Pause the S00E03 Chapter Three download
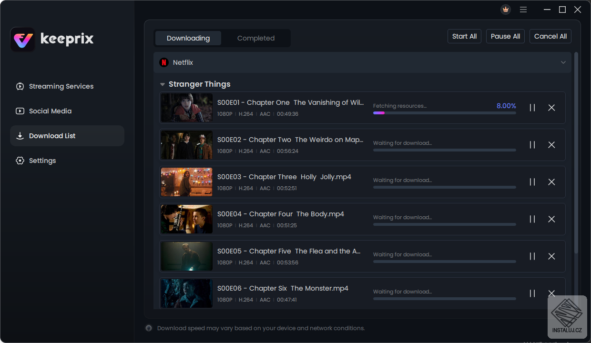This screenshot has width=591, height=343. [532, 182]
